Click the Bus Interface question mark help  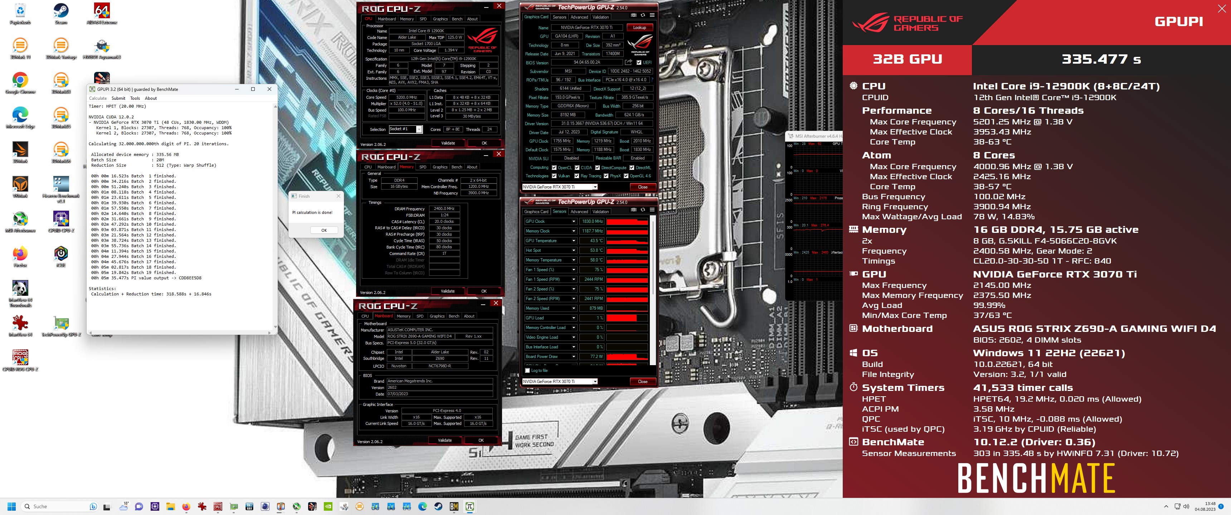click(652, 80)
